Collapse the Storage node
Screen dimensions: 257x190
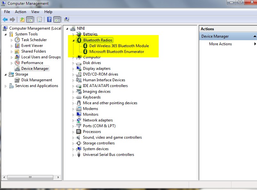(5, 75)
